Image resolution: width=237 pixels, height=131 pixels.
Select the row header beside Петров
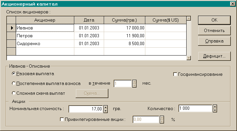click(11, 36)
